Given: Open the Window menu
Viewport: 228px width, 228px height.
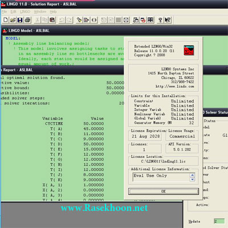Looking at the screenshot, I should (40, 11).
